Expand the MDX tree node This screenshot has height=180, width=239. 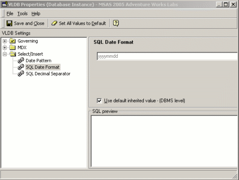pyautogui.click(x=5, y=47)
